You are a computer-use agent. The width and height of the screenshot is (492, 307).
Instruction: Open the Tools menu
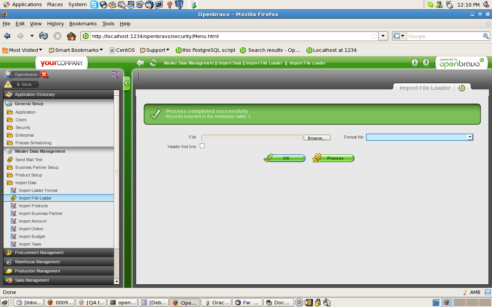[108, 23]
